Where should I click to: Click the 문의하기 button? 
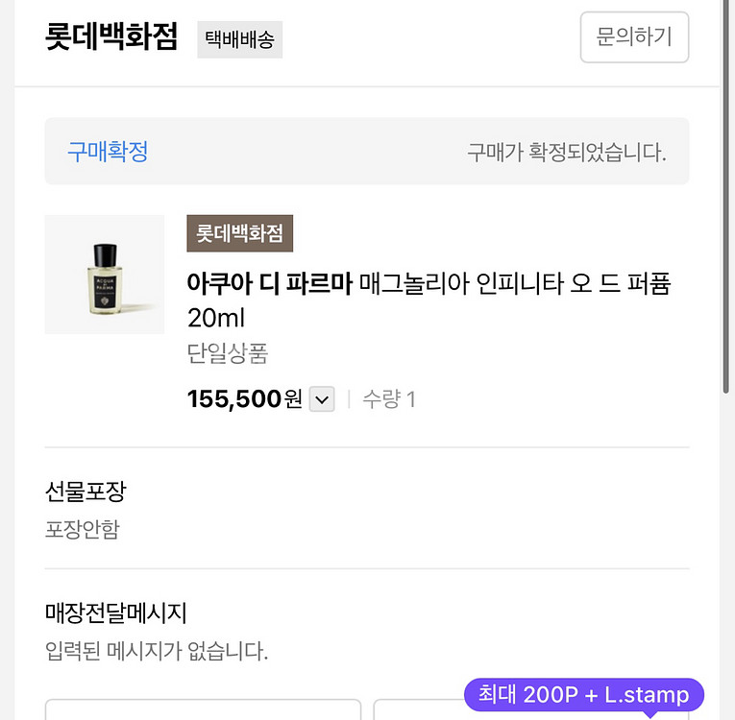pos(634,37)
